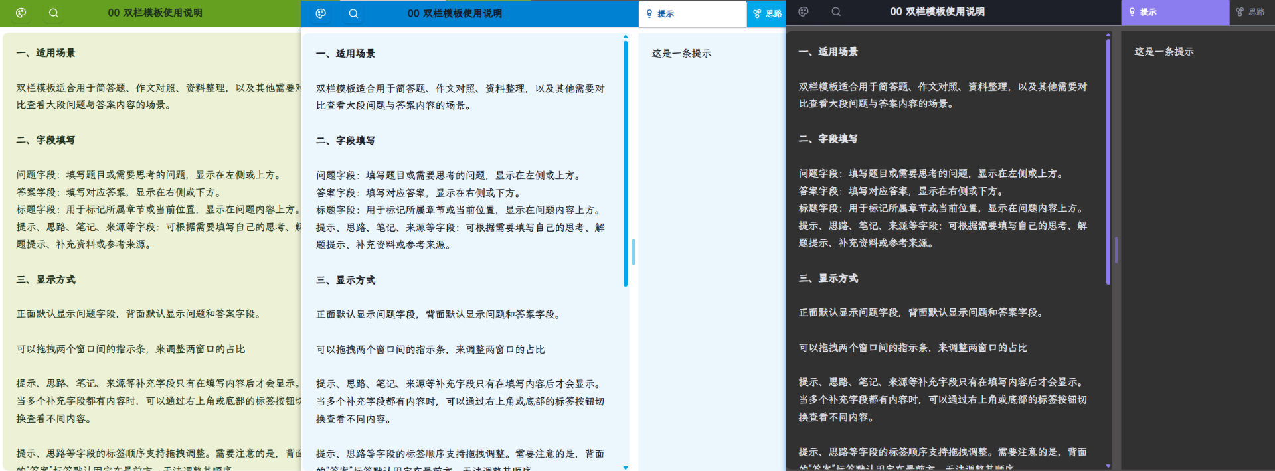Image resolution: width=1275 pixels, height=471 pixels.
Task: Switch to 思路 tab in blue panel
Action: (767, 13)
